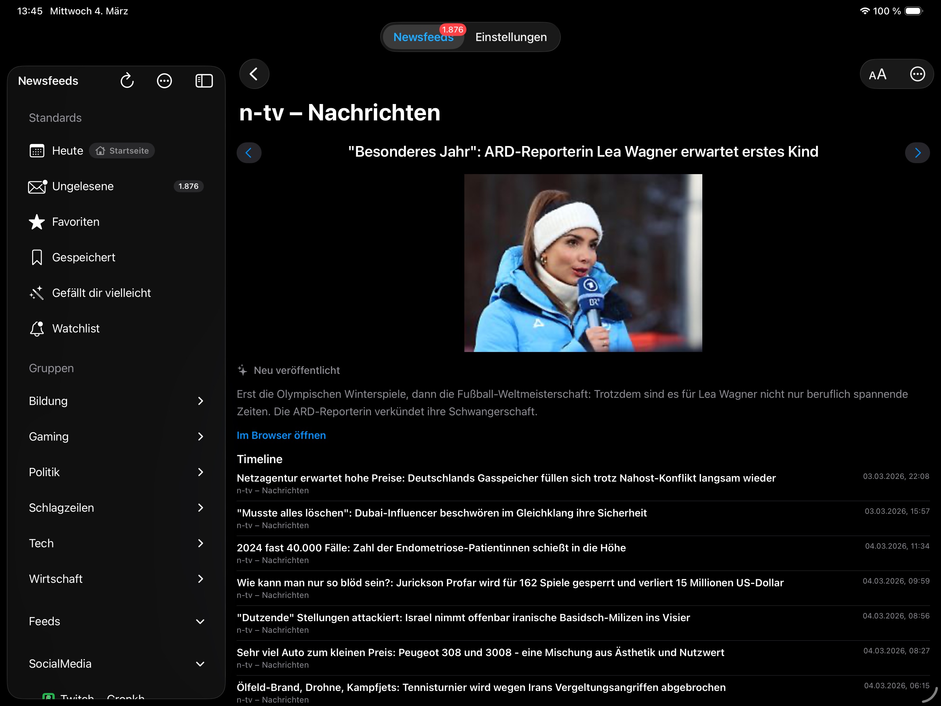Select Heute via the calendar icon
Screen dimensions: 941x706
[37, 150]
